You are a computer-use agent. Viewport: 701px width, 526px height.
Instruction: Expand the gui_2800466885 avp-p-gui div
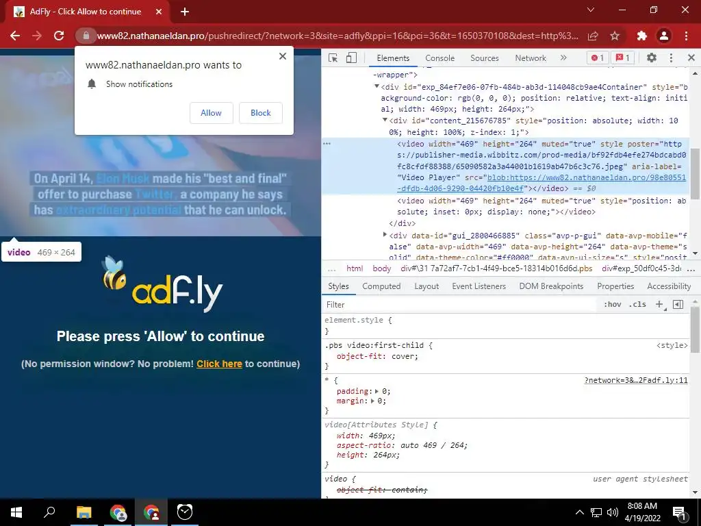pos(385,234)
